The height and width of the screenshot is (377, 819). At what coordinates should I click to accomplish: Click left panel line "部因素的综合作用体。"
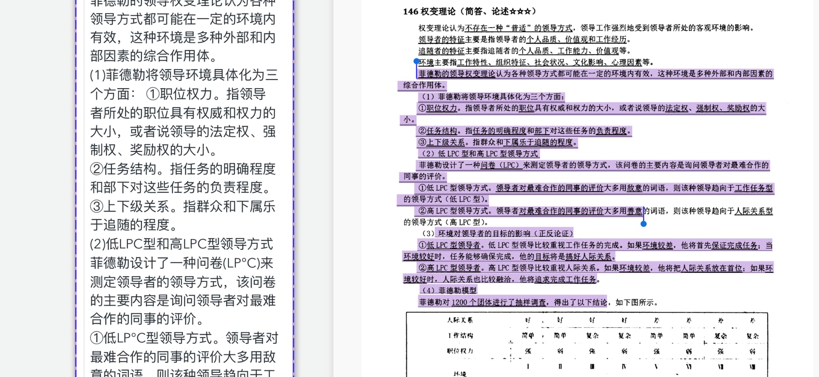154,56
